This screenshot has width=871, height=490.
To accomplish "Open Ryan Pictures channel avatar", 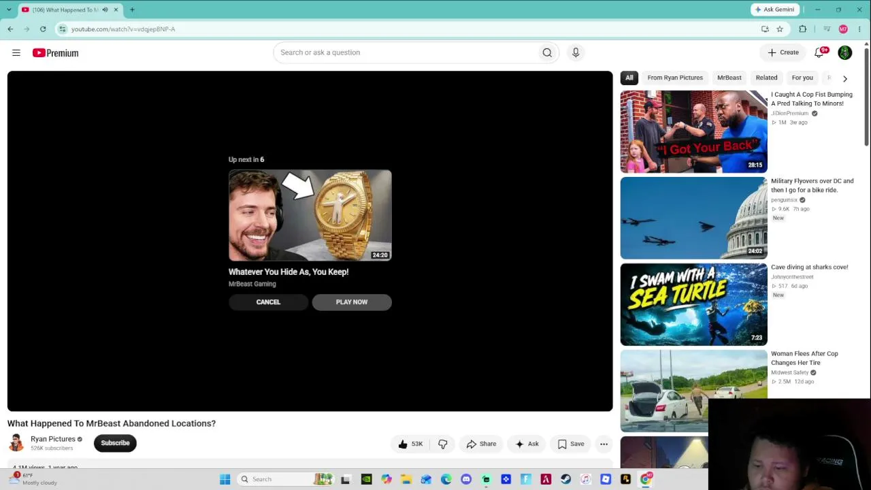I will click(x=16, y=443).
